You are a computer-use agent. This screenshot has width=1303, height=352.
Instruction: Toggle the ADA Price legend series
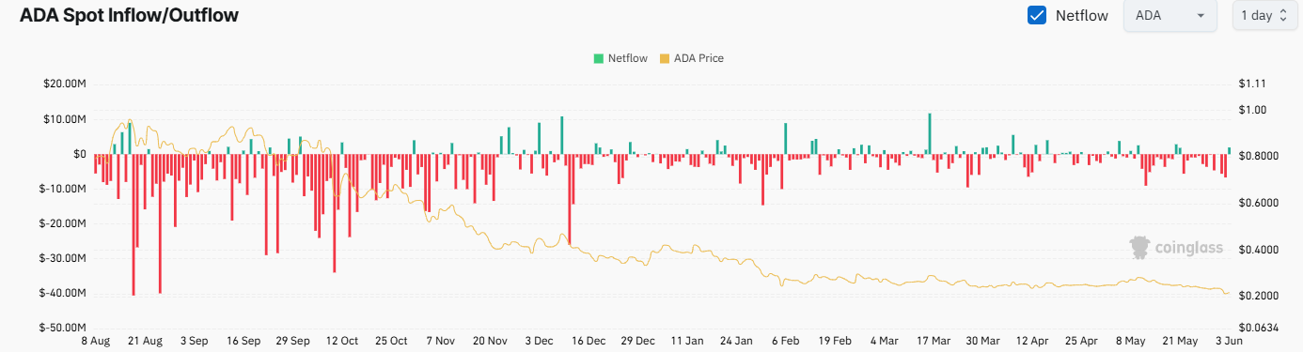click(691, 58)
